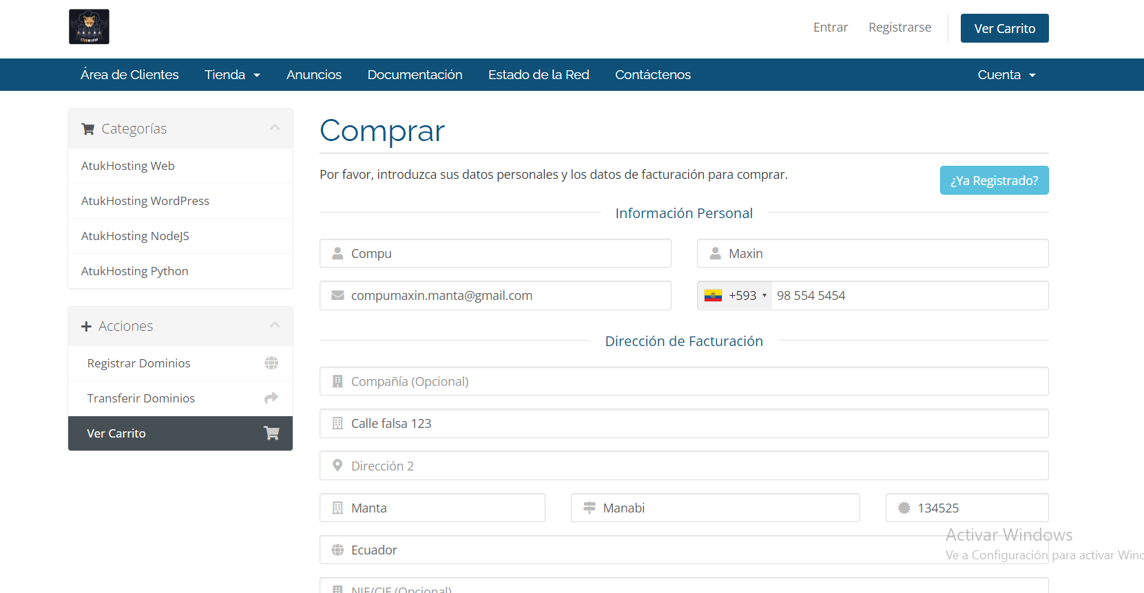Open the +593 country code selector
Image resolution: width=1144 pixels, height=593 pixels.
[x=747, y=296]
